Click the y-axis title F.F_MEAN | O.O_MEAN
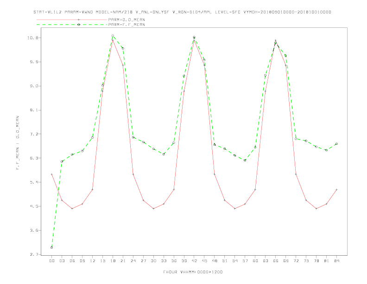Viewport: 367px width, 284px height. pyautogui.click(x=18, y=143)
